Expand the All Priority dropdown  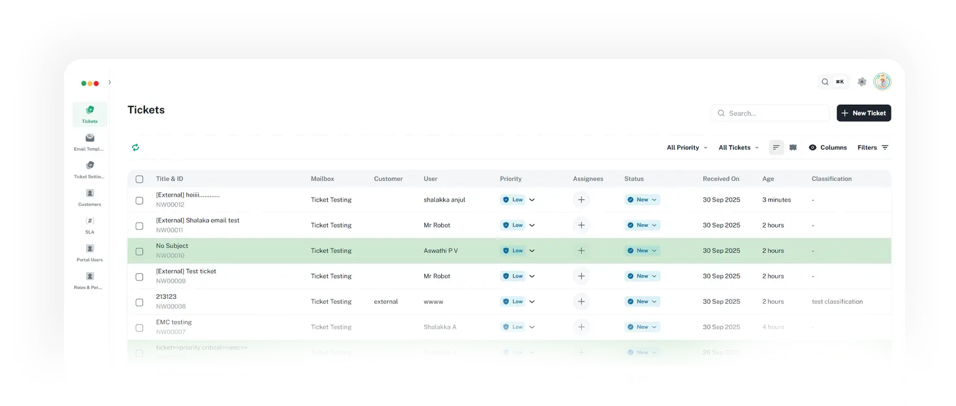tap(686, 148)
